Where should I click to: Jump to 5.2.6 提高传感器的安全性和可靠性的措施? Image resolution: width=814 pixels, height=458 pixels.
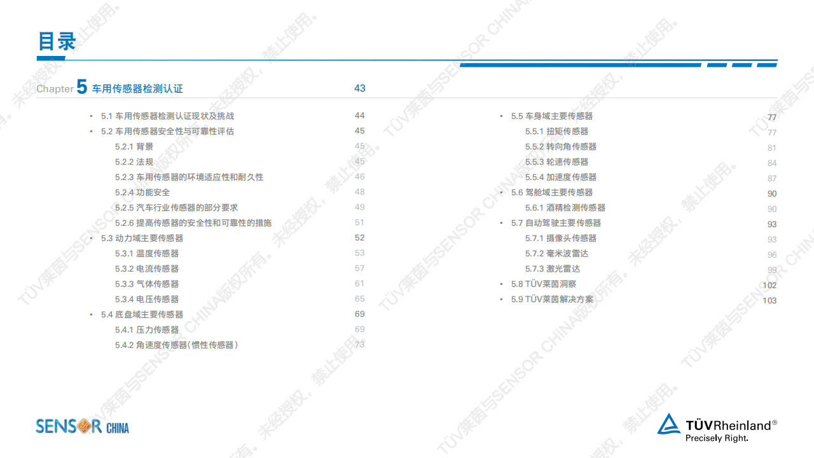pos(193,223)
